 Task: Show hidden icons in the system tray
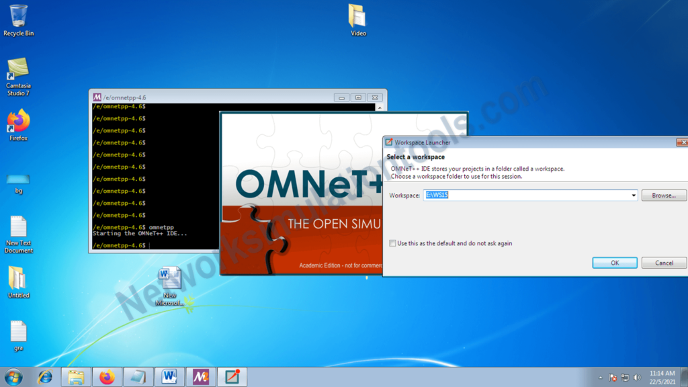600,377
